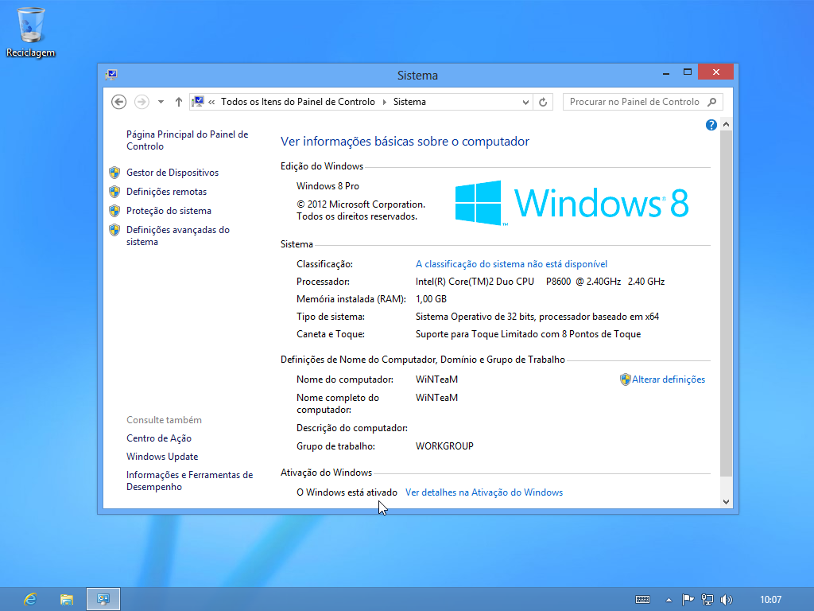
Task: Click the shield icon beside Definições avançadas do sistema
Action: click(x=114, y=230)
